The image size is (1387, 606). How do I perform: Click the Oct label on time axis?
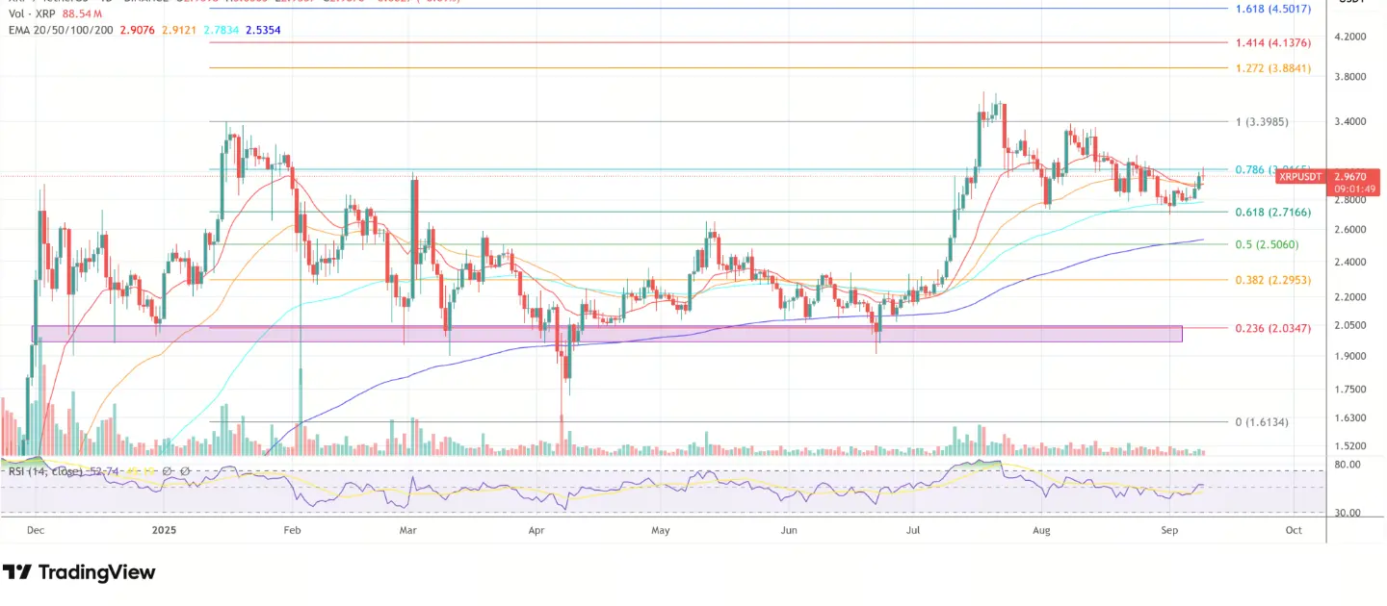pyautogui.click(x=1294, y=530)
